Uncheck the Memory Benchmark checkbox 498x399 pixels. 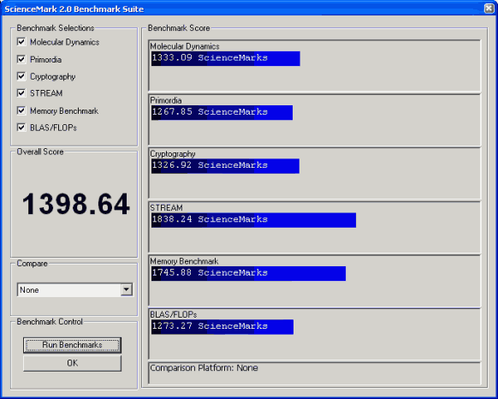[21, 110]
